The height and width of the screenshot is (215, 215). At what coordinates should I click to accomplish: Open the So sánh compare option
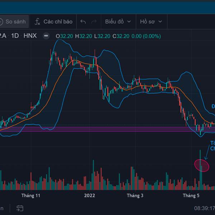click(15, 22)
